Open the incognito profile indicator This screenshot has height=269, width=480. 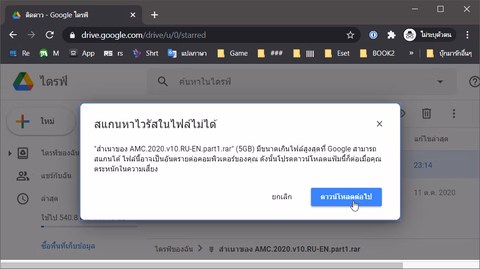coord(429,35)
